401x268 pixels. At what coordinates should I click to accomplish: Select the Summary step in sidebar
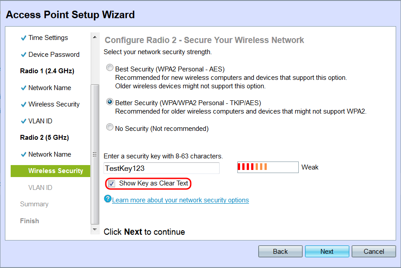click(x=34, y=204)
